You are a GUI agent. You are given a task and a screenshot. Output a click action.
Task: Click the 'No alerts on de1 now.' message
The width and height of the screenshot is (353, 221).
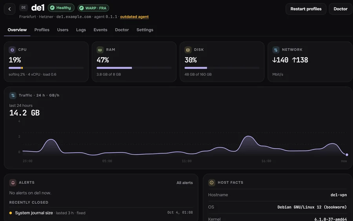point(30,193)
